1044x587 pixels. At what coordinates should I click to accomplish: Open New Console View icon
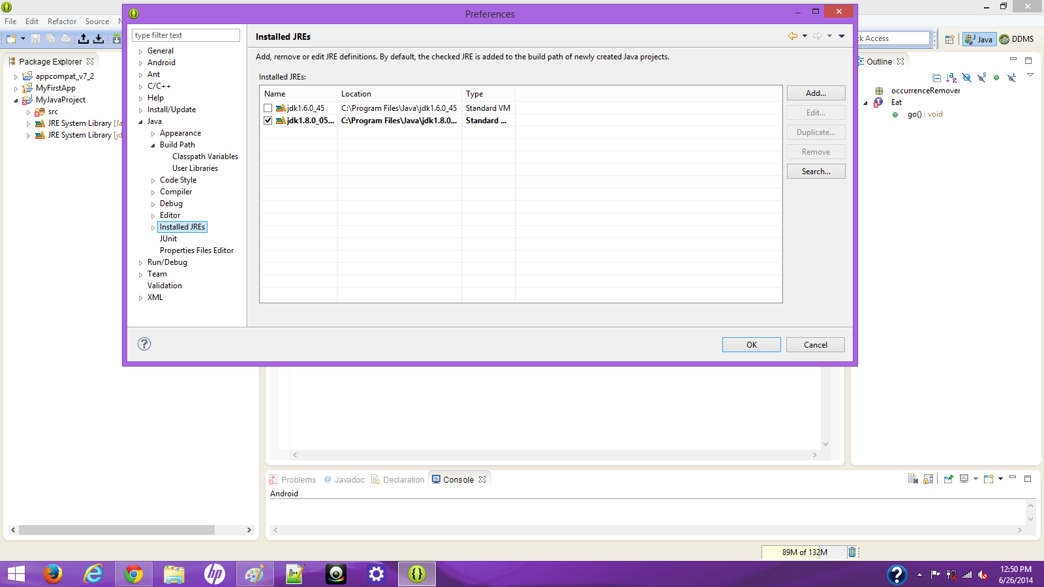click(989, 479)
